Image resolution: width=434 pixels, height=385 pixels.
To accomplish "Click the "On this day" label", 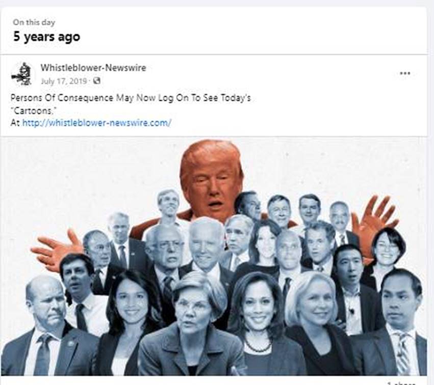I will pyautogui.click(x=34, y=22).
